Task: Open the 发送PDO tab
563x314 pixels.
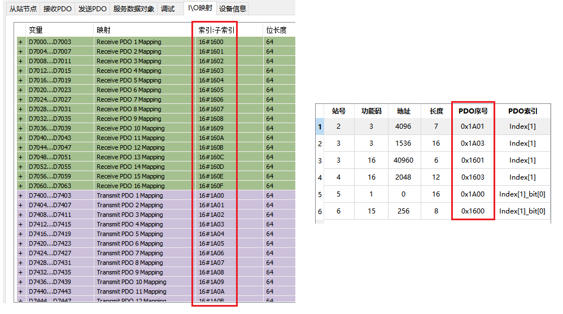Action: point(92,8)
